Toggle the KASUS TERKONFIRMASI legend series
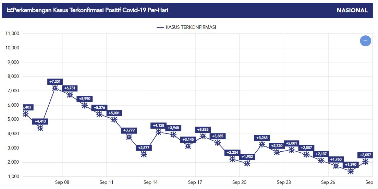Viewport: 378px width, 189px height. [186, 27]
